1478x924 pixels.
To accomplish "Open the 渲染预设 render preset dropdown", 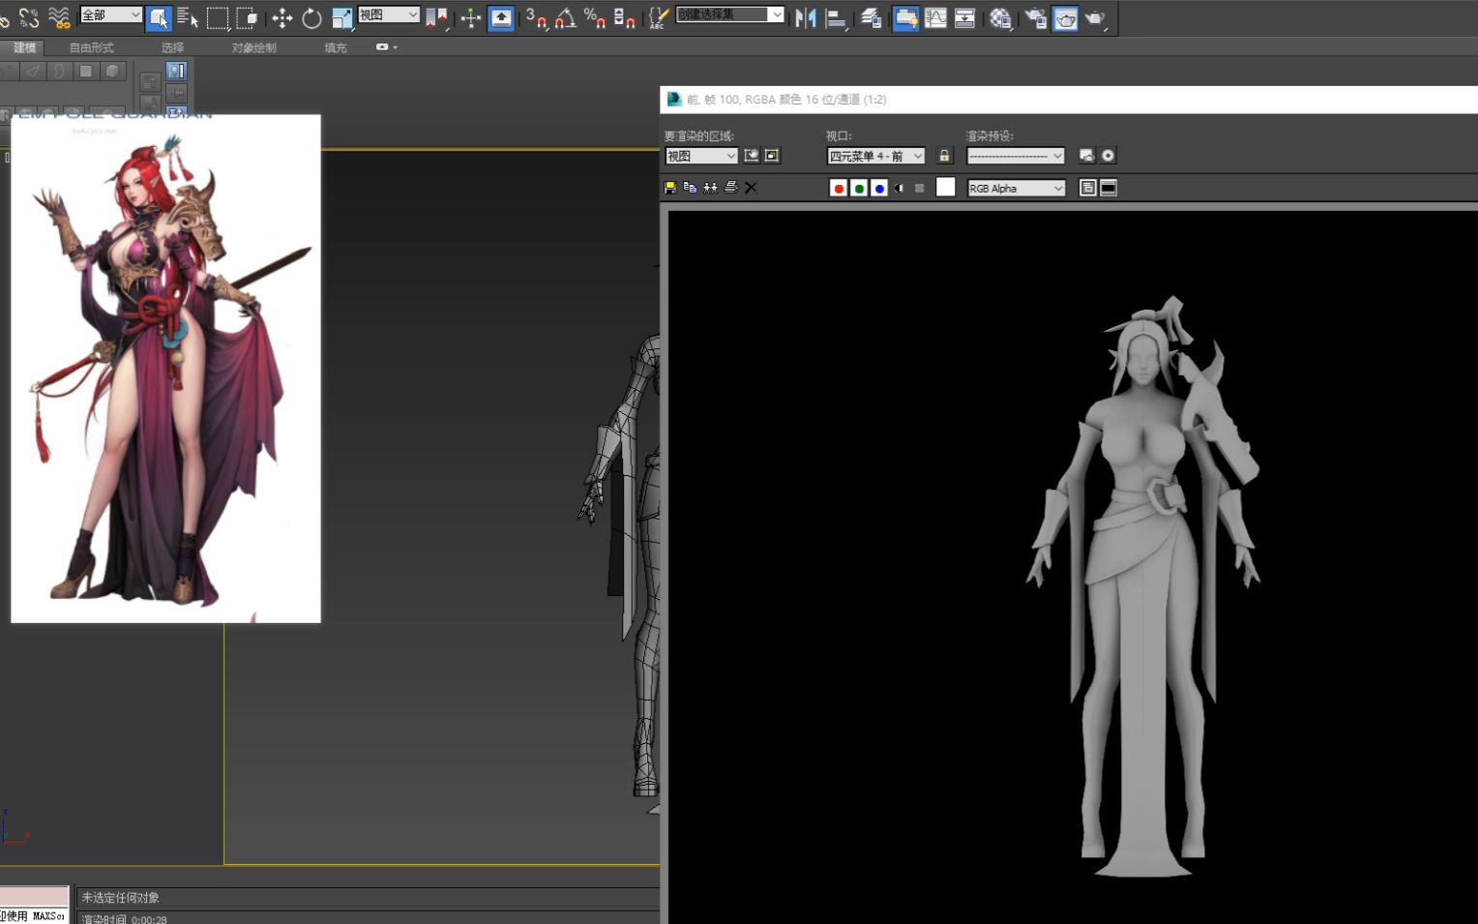I will point(1016,156).
